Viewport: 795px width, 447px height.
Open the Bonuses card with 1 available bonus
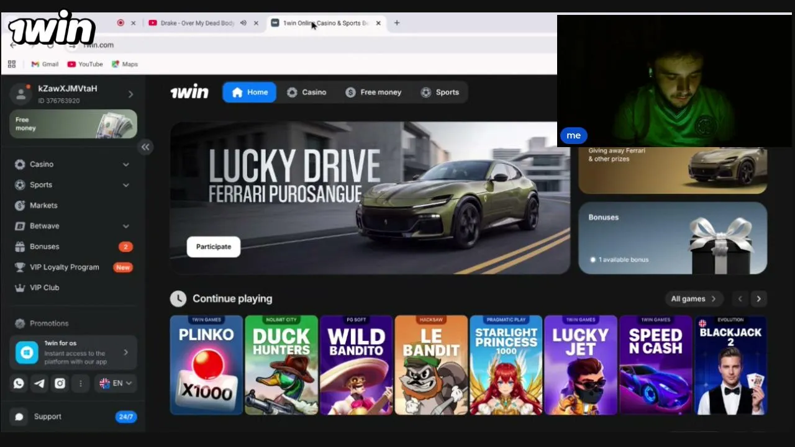pyautogui.click(x=673, y=238)
